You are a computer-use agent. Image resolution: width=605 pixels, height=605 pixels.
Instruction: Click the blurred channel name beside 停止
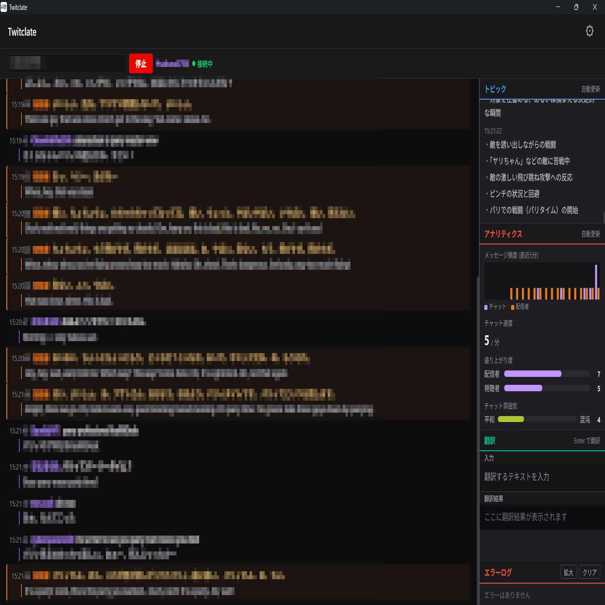pos(172,63)
